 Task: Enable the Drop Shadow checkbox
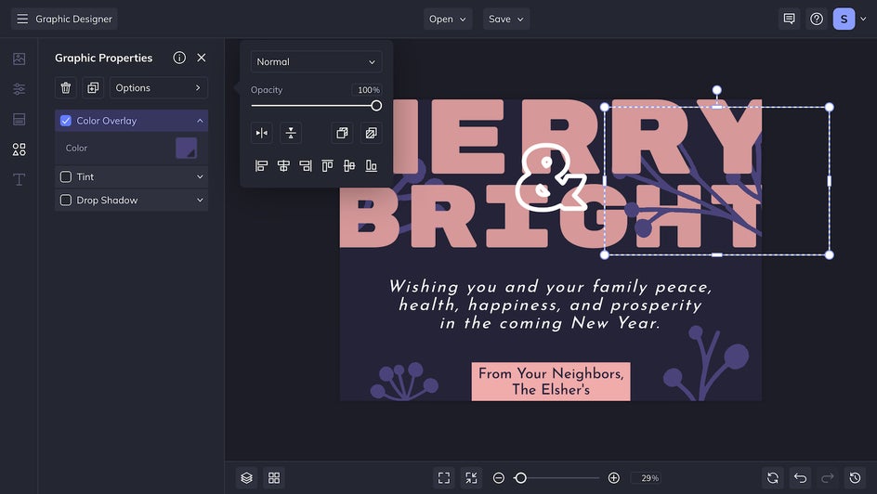[66, 200]
